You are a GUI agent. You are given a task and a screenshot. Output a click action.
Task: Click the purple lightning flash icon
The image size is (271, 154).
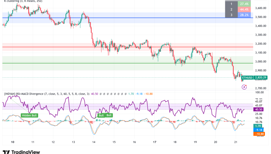[x=244, y=87]
